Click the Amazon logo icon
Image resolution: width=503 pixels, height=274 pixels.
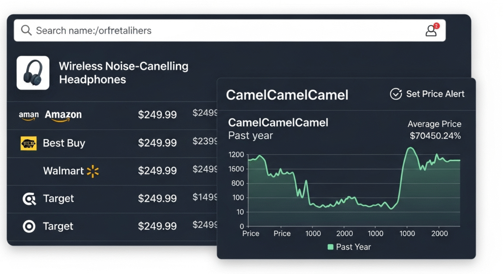28,115
